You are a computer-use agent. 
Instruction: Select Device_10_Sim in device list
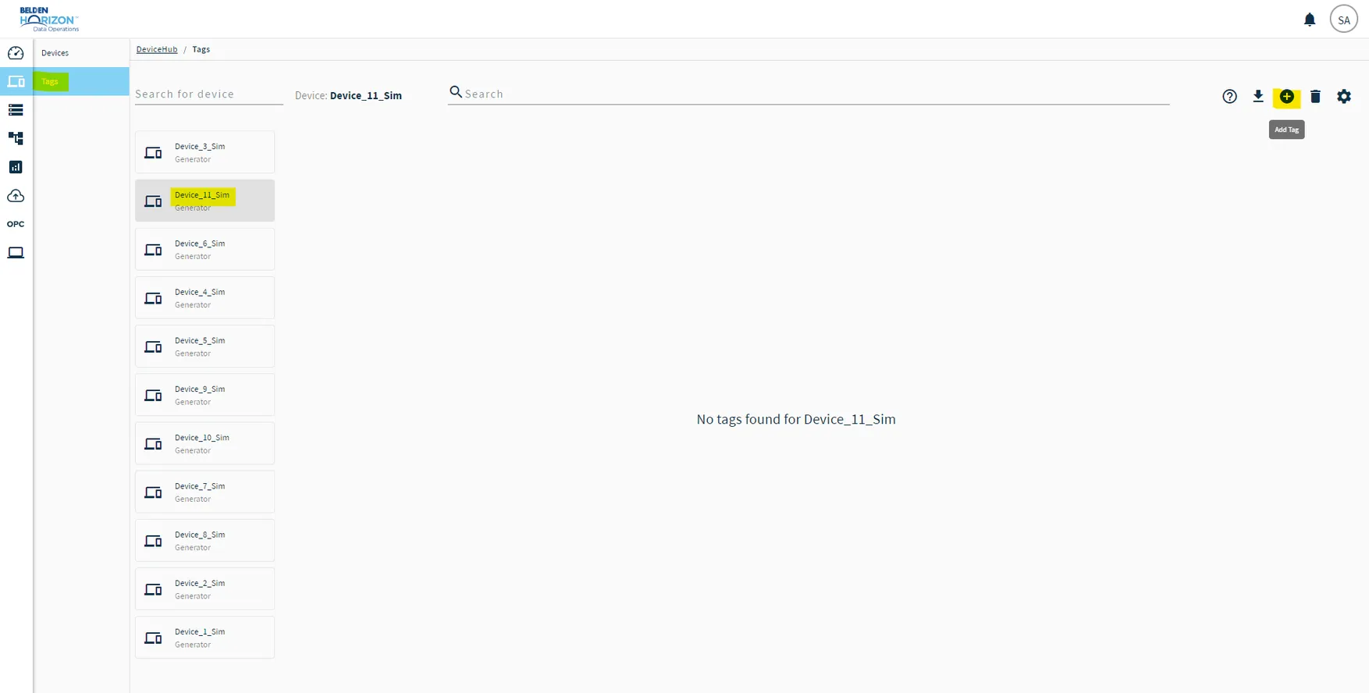click(204, 443)
